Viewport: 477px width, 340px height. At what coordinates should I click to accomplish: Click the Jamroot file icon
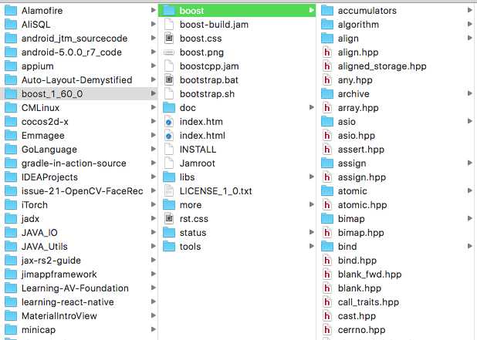coord(169,163)
